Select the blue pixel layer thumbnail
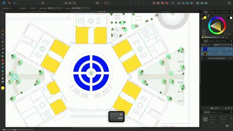 click(205, 49)
